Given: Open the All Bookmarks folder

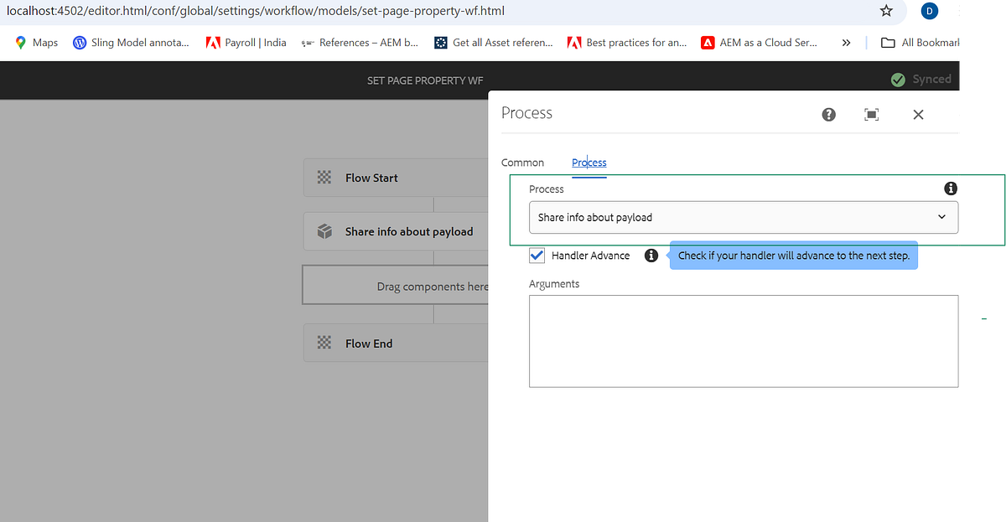Looking at the screenshot, I should [x=888, y=42].
